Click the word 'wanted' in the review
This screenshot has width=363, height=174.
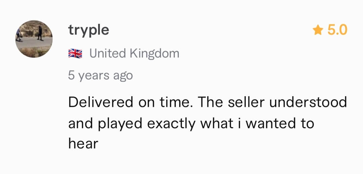tap(270, 123)
